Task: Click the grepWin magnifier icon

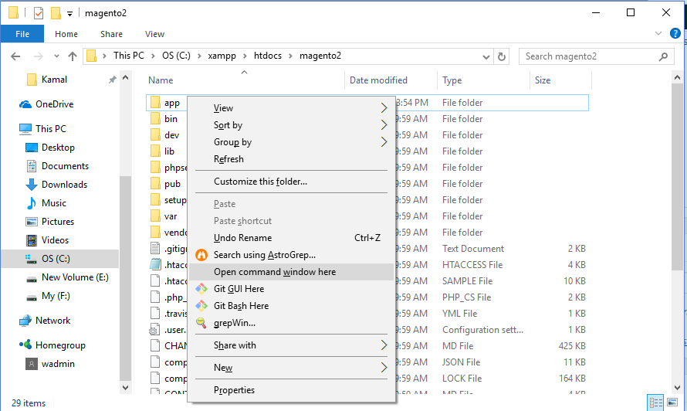Action: point(201,323)
